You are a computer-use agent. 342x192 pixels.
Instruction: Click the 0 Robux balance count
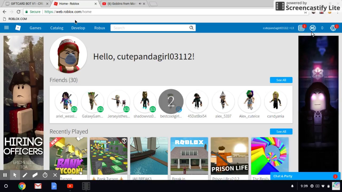click(x=322, y=28)
